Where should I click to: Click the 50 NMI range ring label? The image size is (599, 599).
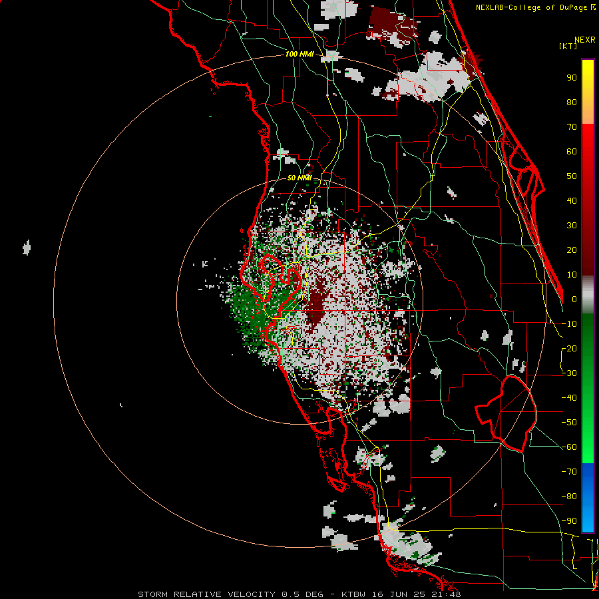coord(299,178)
